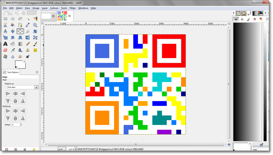Select the Dodge/Burn tool

tap(28, 56)
